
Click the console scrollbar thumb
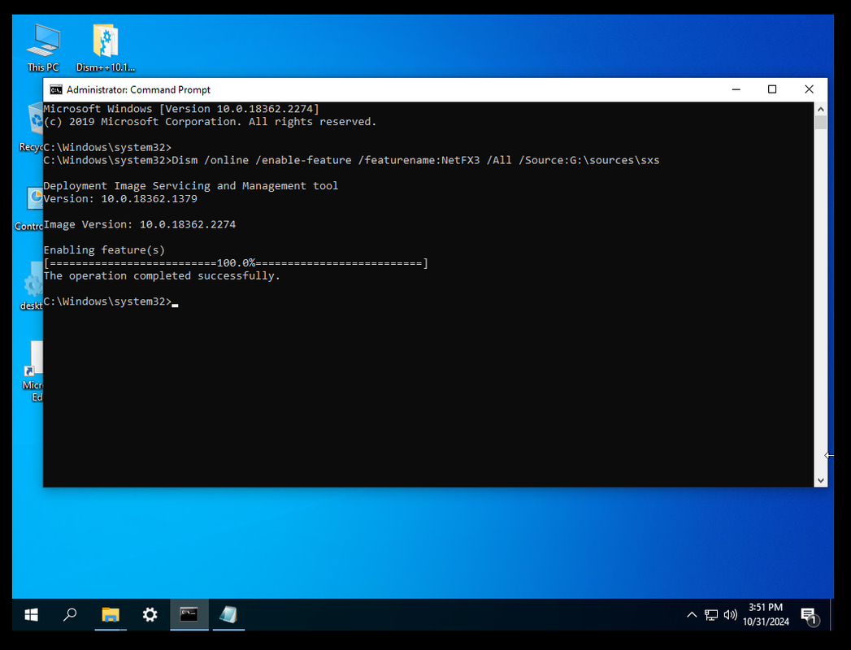click(x=821, y=123)
